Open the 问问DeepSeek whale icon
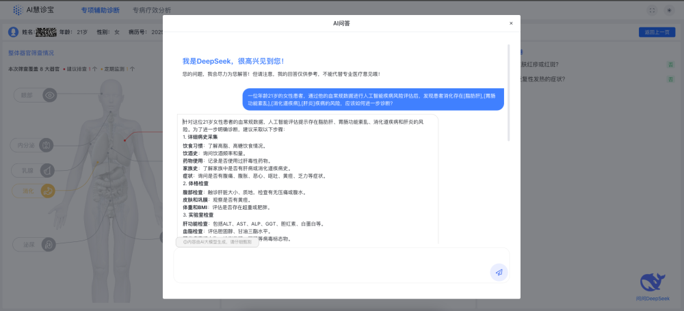684x311 pixels. pos(653,283)
